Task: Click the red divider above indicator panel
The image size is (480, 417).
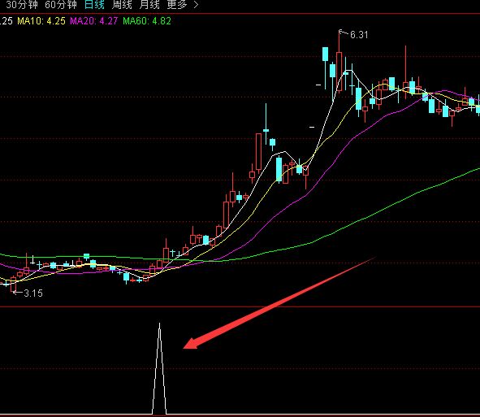Action: coord(240,306)
